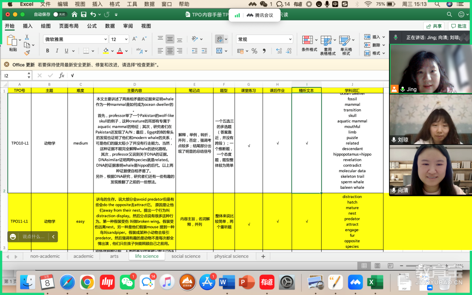The image size is (472, 295).
Task: Click the align text right icon
Action: [180, 51]
